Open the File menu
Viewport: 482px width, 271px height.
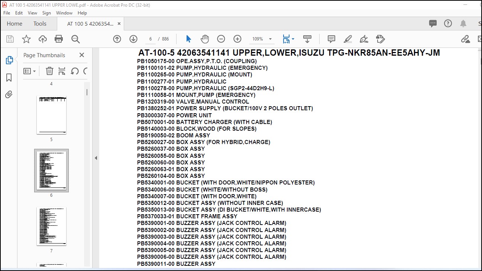point(7,13)
